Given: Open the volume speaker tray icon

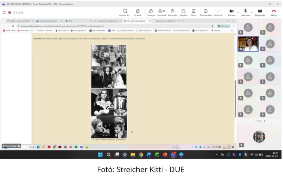Looking at the screenshot, I should coord(256,155).
